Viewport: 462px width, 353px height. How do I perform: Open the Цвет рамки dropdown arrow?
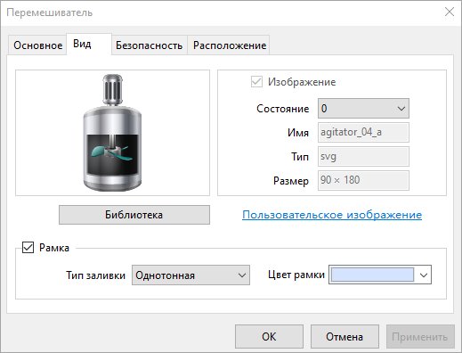(424, 275)
